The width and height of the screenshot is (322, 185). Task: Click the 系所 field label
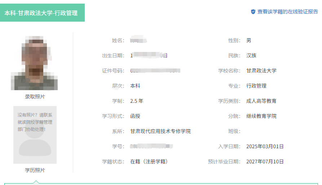(118, 131)
